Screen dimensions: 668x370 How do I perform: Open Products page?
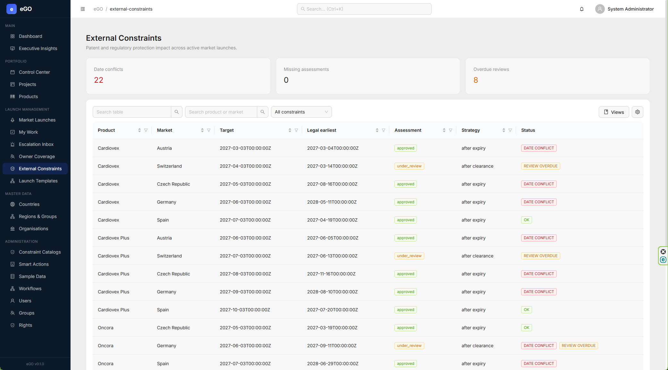coord(35,97)
